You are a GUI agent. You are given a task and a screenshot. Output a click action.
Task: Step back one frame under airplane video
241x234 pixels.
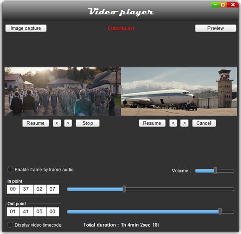(x=173, y=123)
